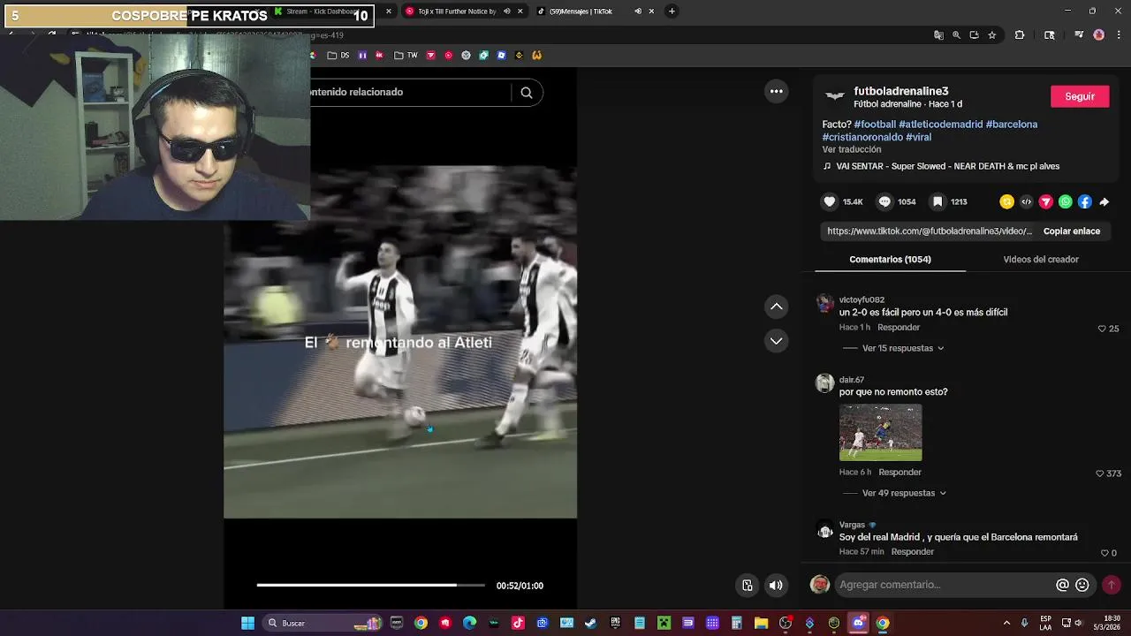Open the DS bookmarks folder
The image size is (1131, 636).
[338, 56]
